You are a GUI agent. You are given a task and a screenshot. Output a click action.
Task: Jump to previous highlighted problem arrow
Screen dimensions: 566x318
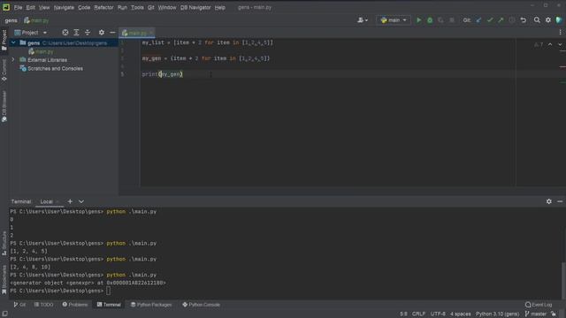point(550,44)
